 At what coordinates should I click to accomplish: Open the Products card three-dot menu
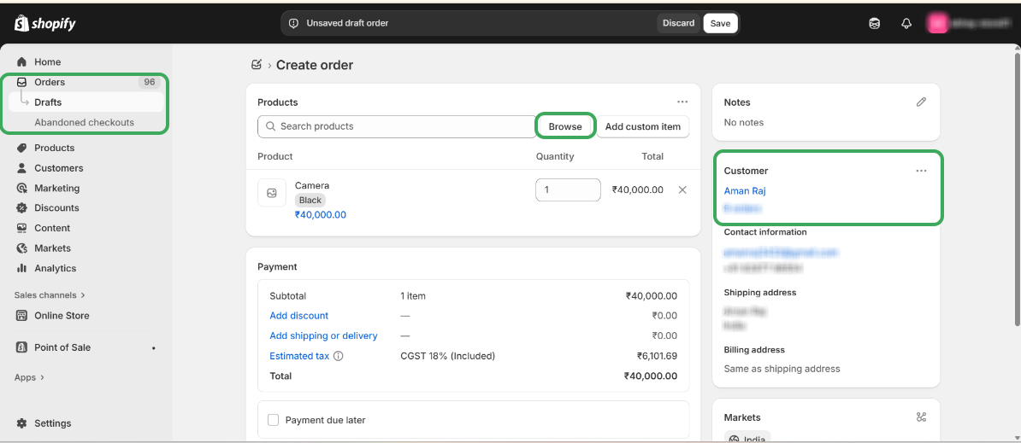(682, 102)
